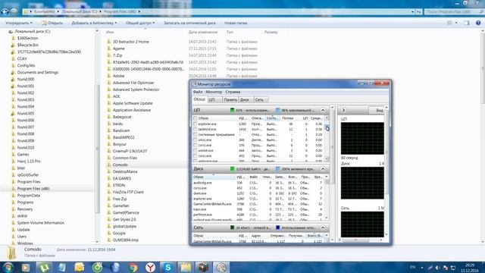Select Users folder in navigation tree
This screenshot has height=273, width=485.
tap(22, 237)
